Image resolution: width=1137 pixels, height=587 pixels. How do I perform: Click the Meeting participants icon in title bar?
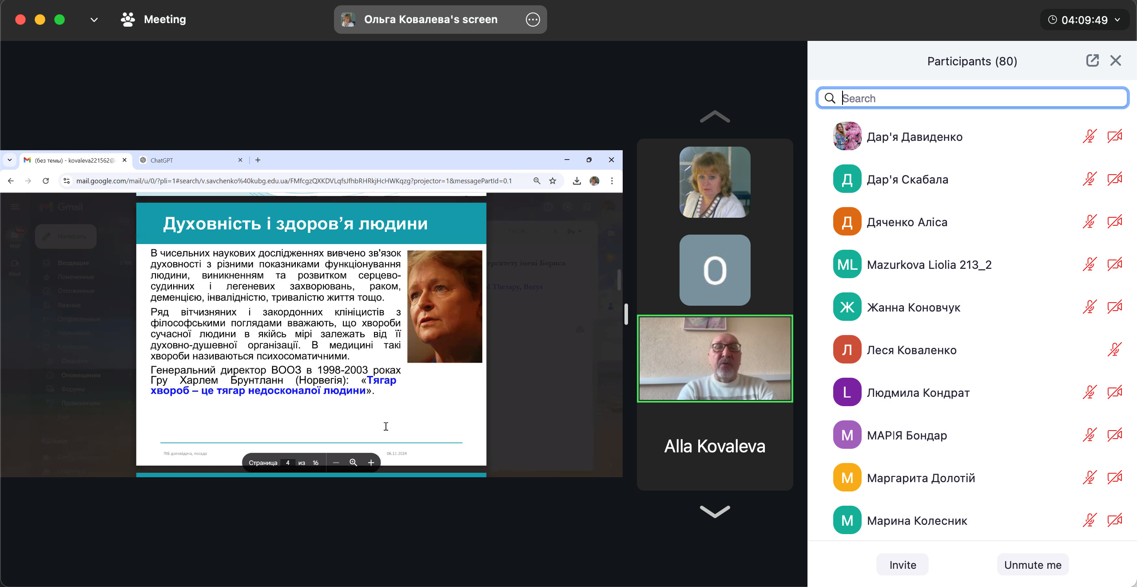pos(128,20)
